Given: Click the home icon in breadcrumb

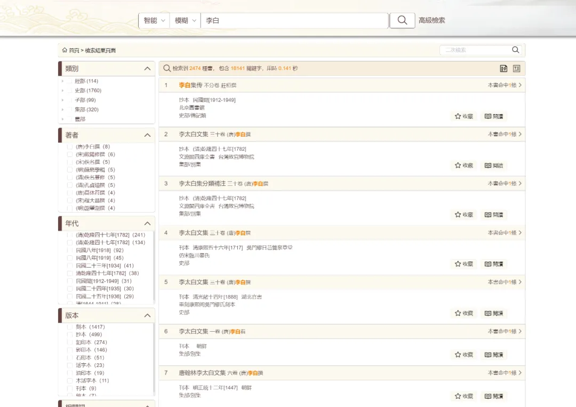Looking at the screenshot, I should pyautogui.click(x=65, y=50).
